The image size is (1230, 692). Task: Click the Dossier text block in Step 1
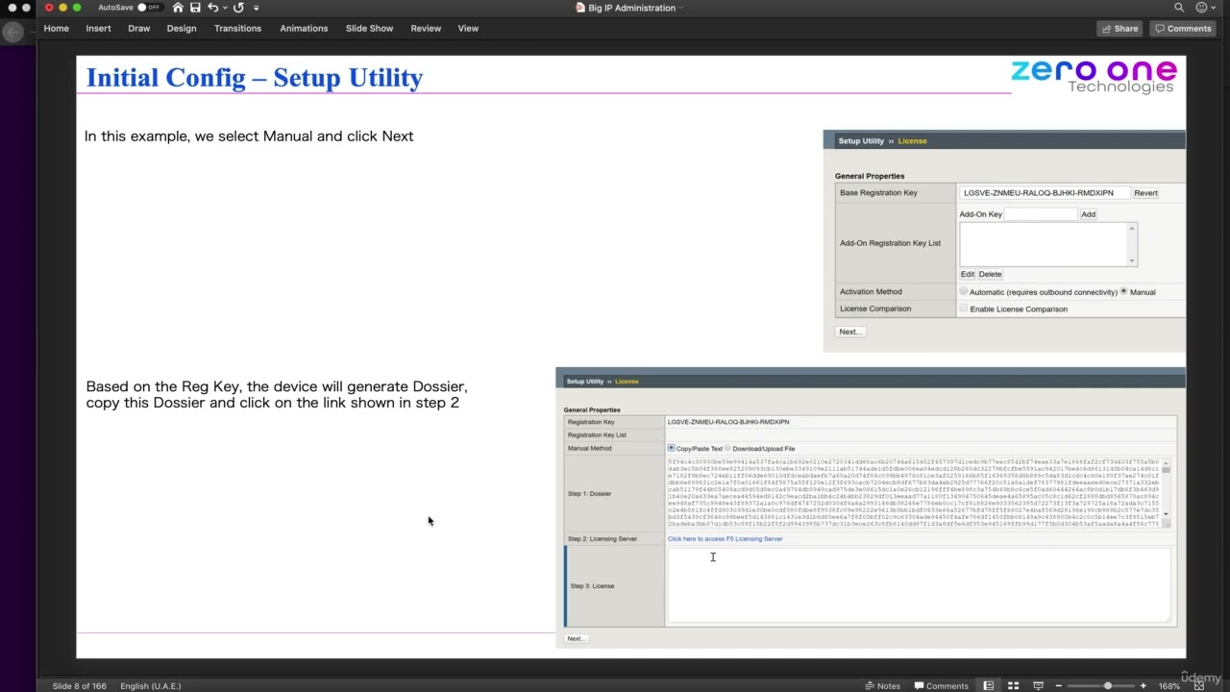914,493
